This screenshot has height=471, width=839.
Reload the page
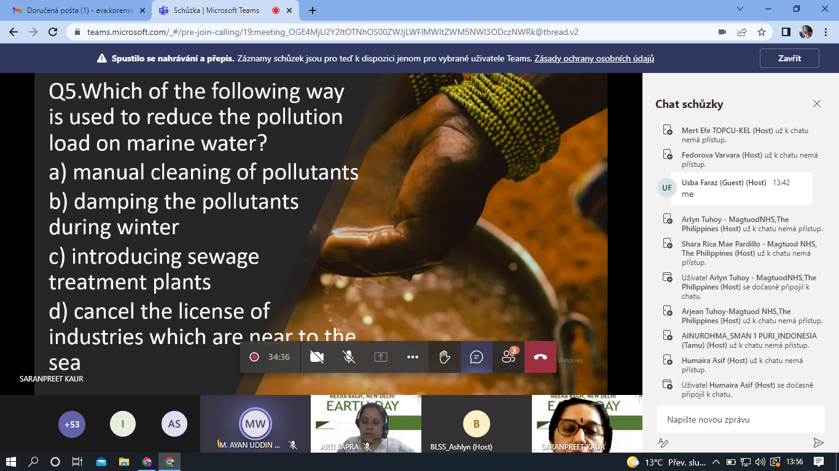[53, 32]
